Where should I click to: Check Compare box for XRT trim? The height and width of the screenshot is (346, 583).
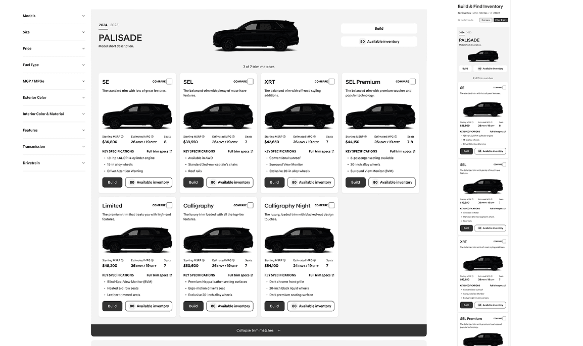pyautogui.click(x=331, y=81)
